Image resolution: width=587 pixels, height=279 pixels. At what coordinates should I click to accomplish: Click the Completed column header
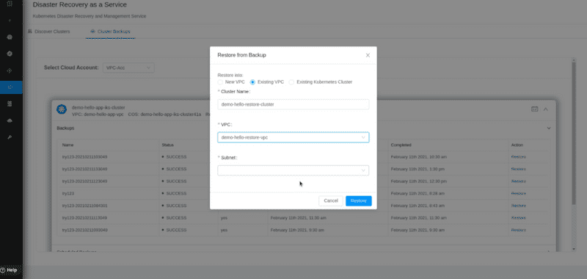(401, 145)
